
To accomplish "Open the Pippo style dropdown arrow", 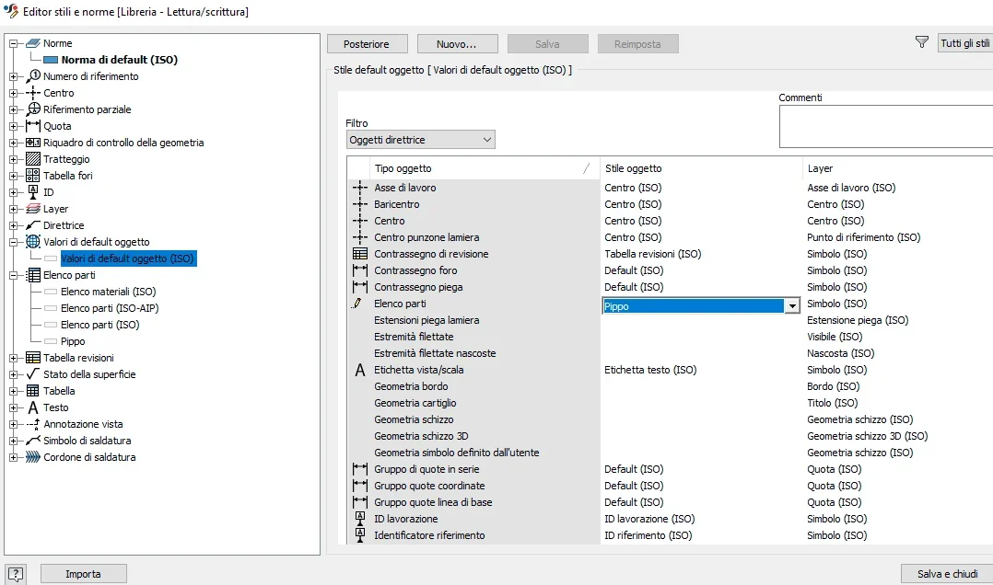I will [791, 306].
